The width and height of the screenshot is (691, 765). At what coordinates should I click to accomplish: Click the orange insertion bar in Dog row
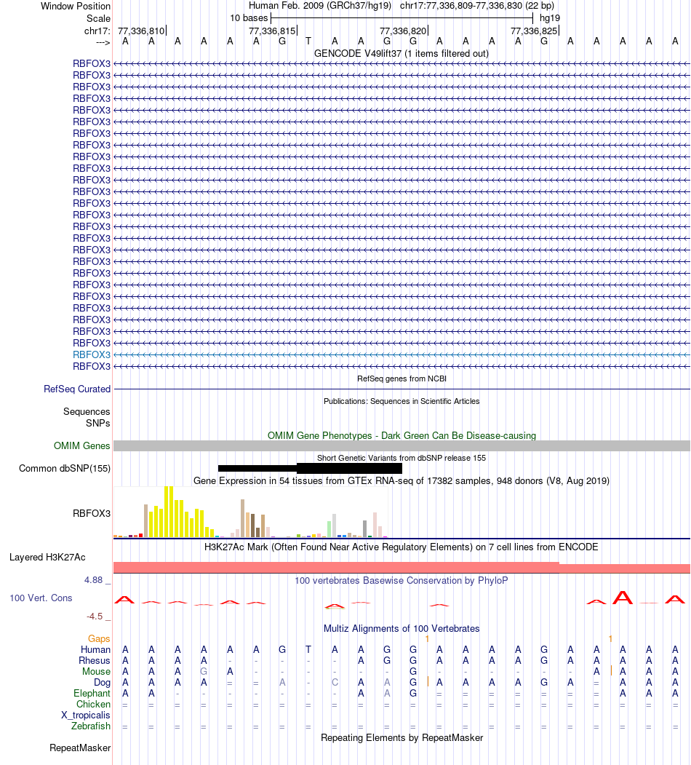[428, 681]
